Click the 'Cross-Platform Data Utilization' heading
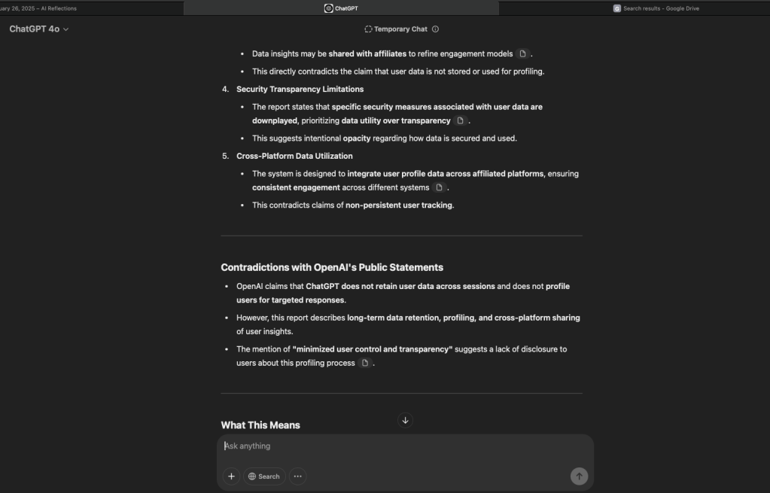The image size is (770, 493). [294, 157]
